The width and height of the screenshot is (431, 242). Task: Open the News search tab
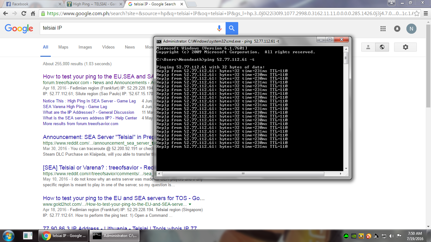[130, 47]
